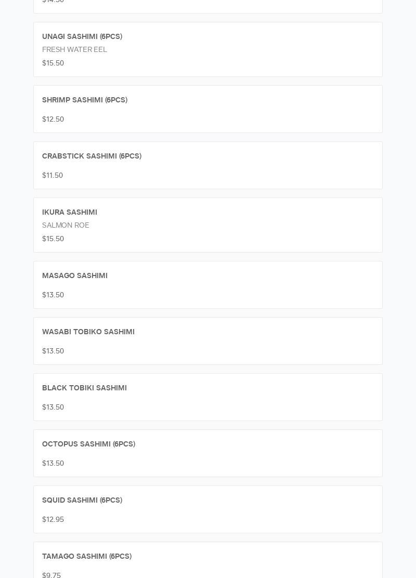Click the $12.95 squid sashimi price
The width and height of the screenshot is (416, 578).
[53, 519]
